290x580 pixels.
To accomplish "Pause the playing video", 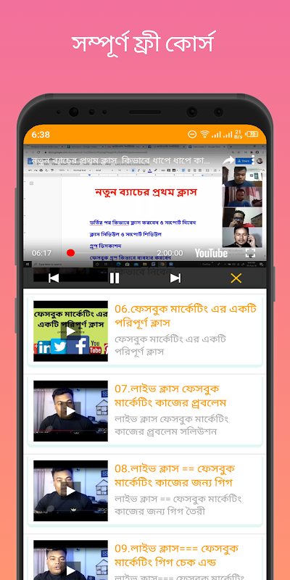I will pyautogui.click(x=115, y=278).
